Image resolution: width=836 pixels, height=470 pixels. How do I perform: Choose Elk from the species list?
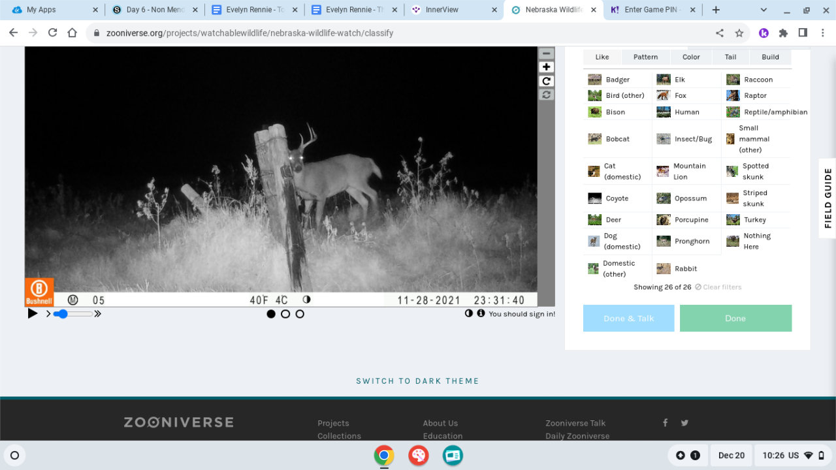tap(687, 80)
